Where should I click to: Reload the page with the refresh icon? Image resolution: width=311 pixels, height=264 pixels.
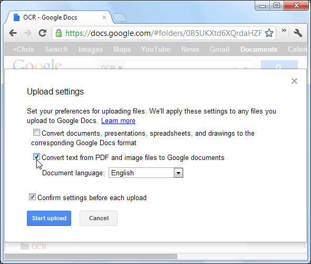coord(42,33)
